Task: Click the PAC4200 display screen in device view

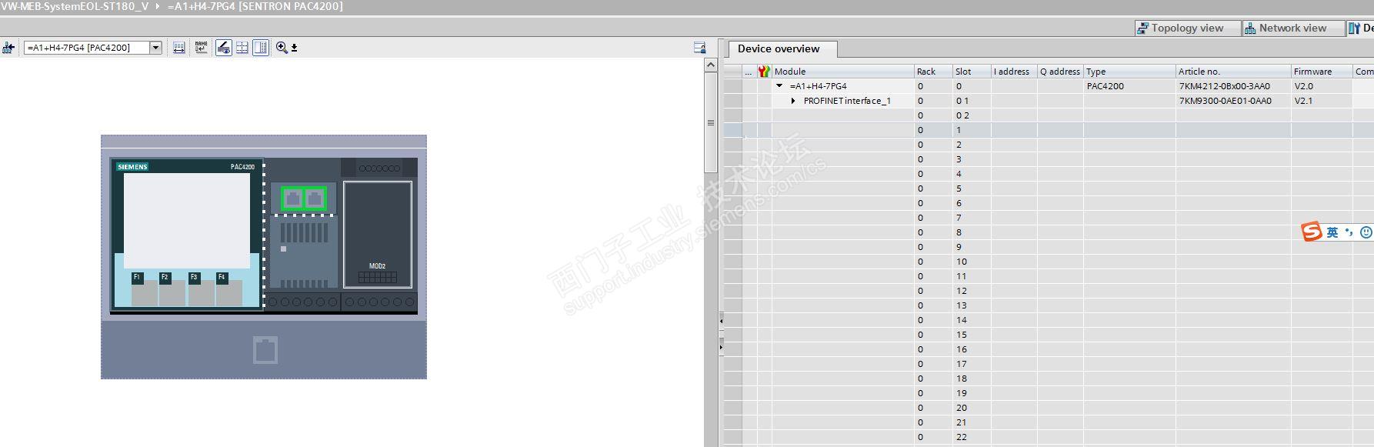Action: tap(187, 220)
